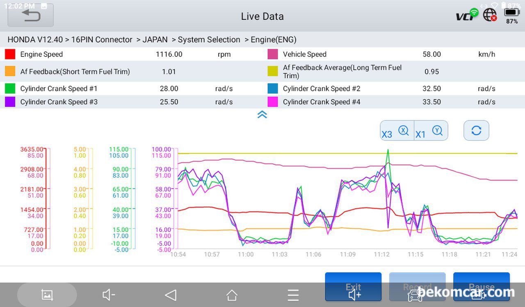525x307 pixels.
Task: Tap the screenshot gallery icon in navigation bar
Action: (47, 295)
